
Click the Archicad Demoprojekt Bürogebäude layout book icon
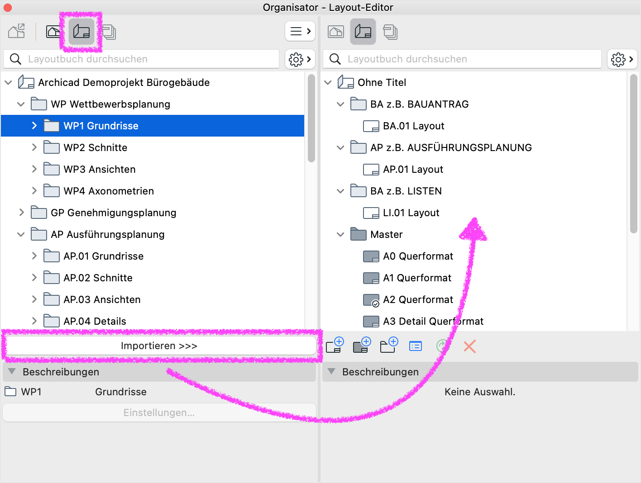[x=26, y=82]
